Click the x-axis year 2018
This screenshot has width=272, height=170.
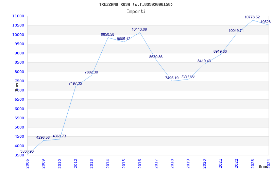coord(172,164)
